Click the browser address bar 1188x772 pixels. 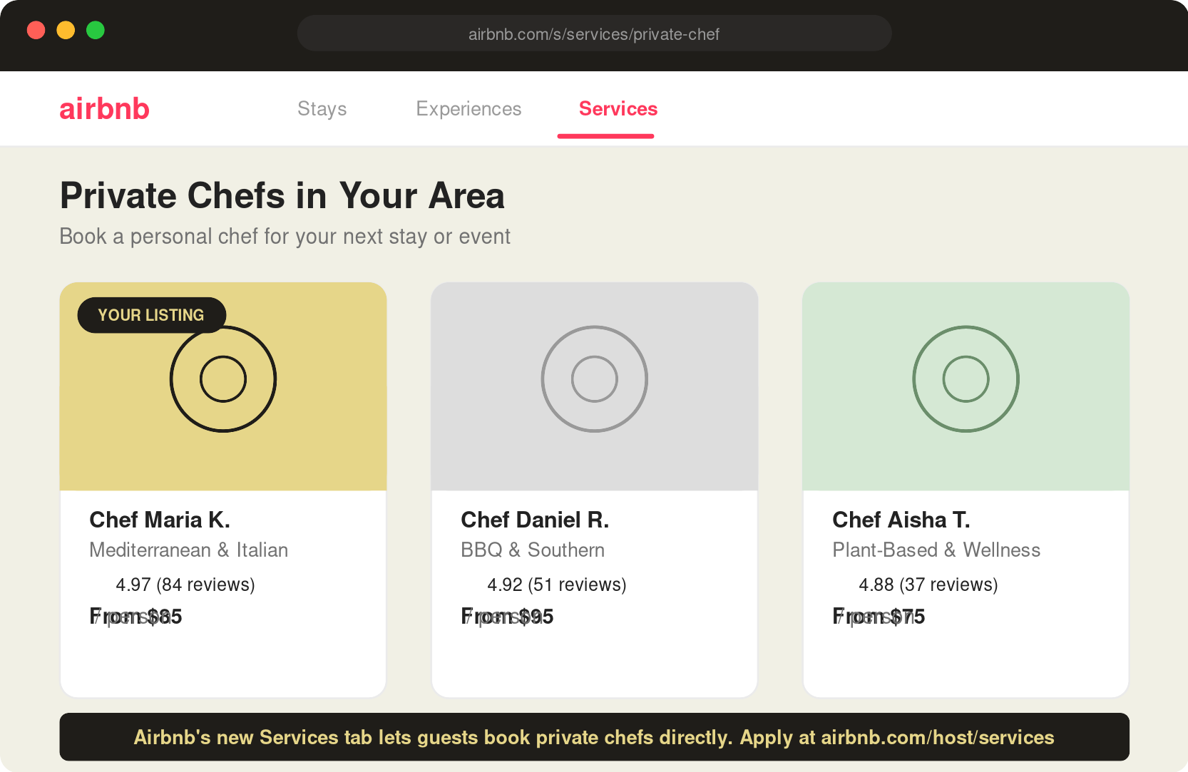594,33
